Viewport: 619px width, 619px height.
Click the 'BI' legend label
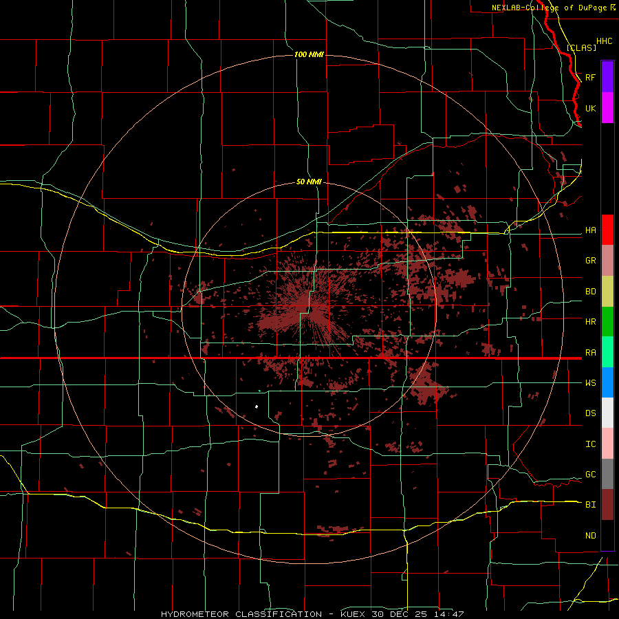[x=590, y=505]
